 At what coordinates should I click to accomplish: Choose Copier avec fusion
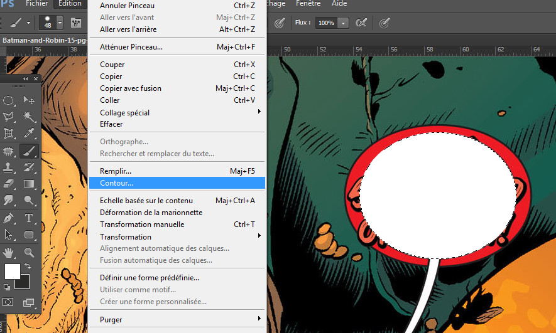tap(177, 88)
